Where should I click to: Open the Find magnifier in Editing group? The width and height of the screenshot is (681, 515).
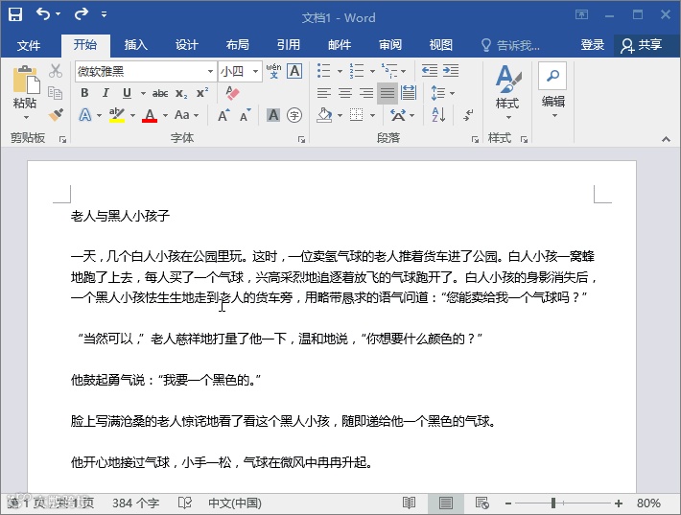(x=552, y=76)
